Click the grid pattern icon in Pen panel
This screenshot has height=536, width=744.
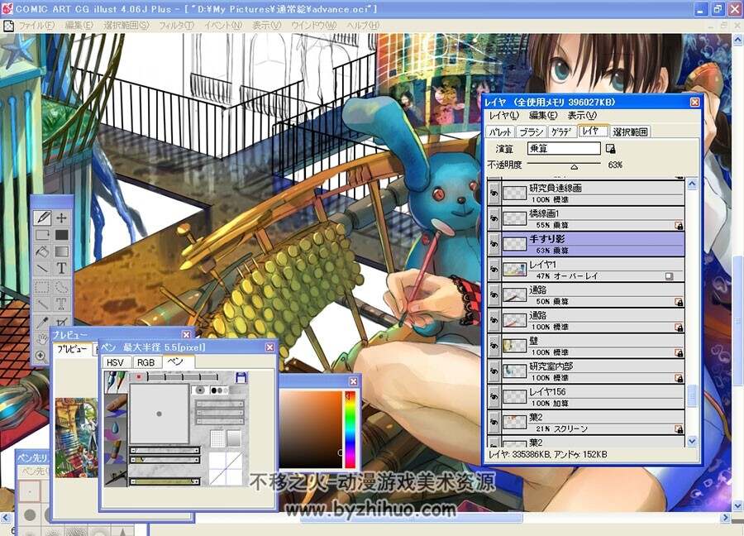[x=217, y=438]
